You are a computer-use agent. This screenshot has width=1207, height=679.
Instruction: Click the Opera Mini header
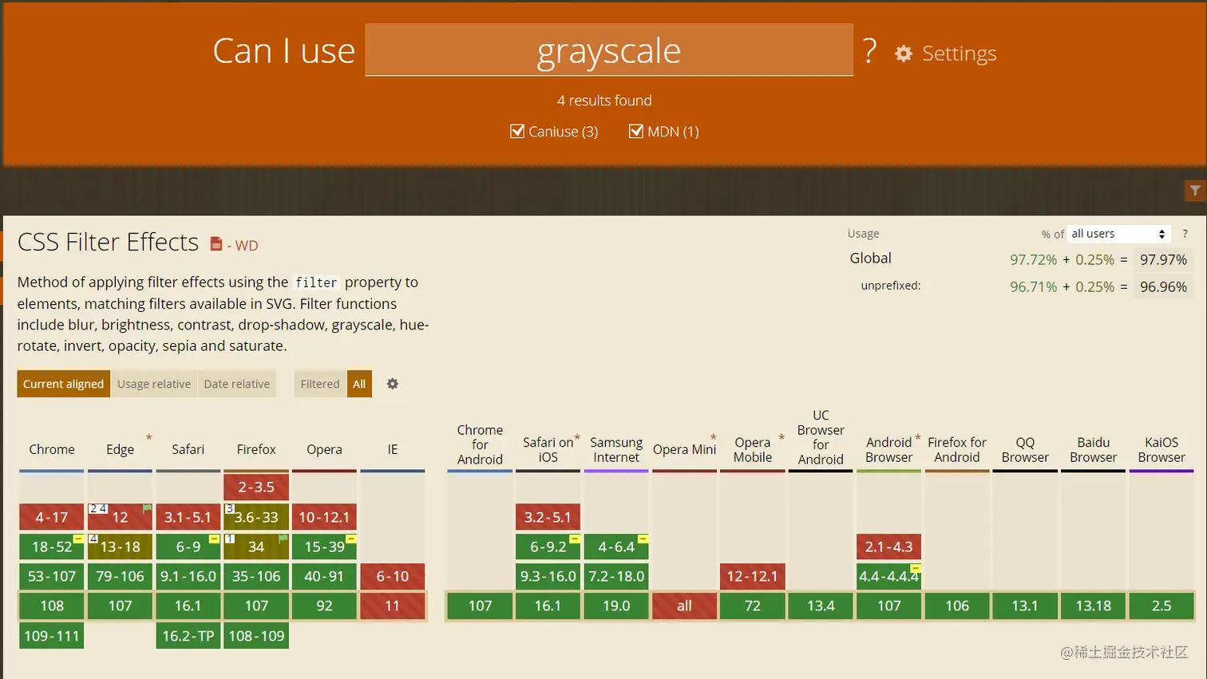point(684,449)
